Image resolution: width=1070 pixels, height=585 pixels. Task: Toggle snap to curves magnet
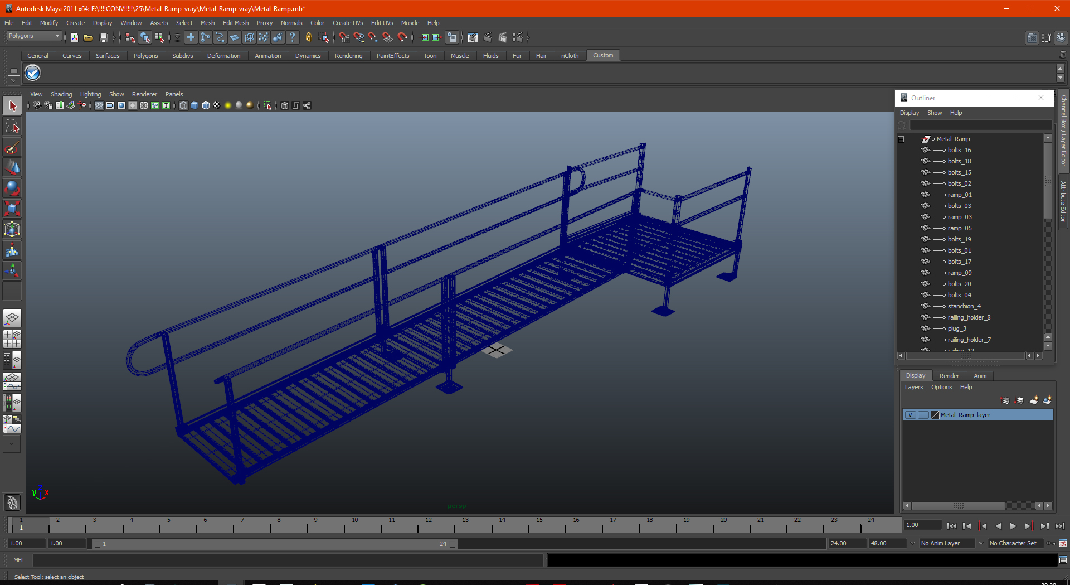tap(358, 37)
